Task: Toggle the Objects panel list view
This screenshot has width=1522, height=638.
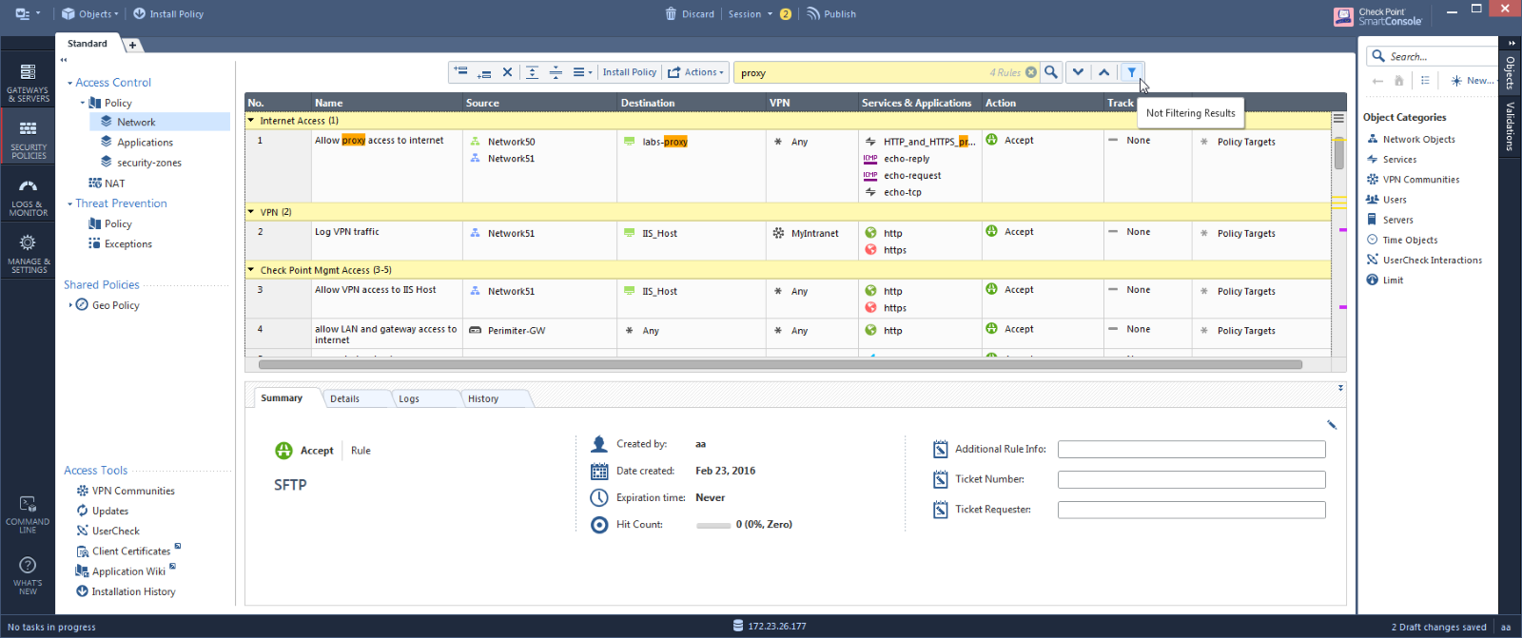Action: pos(1425,81)
